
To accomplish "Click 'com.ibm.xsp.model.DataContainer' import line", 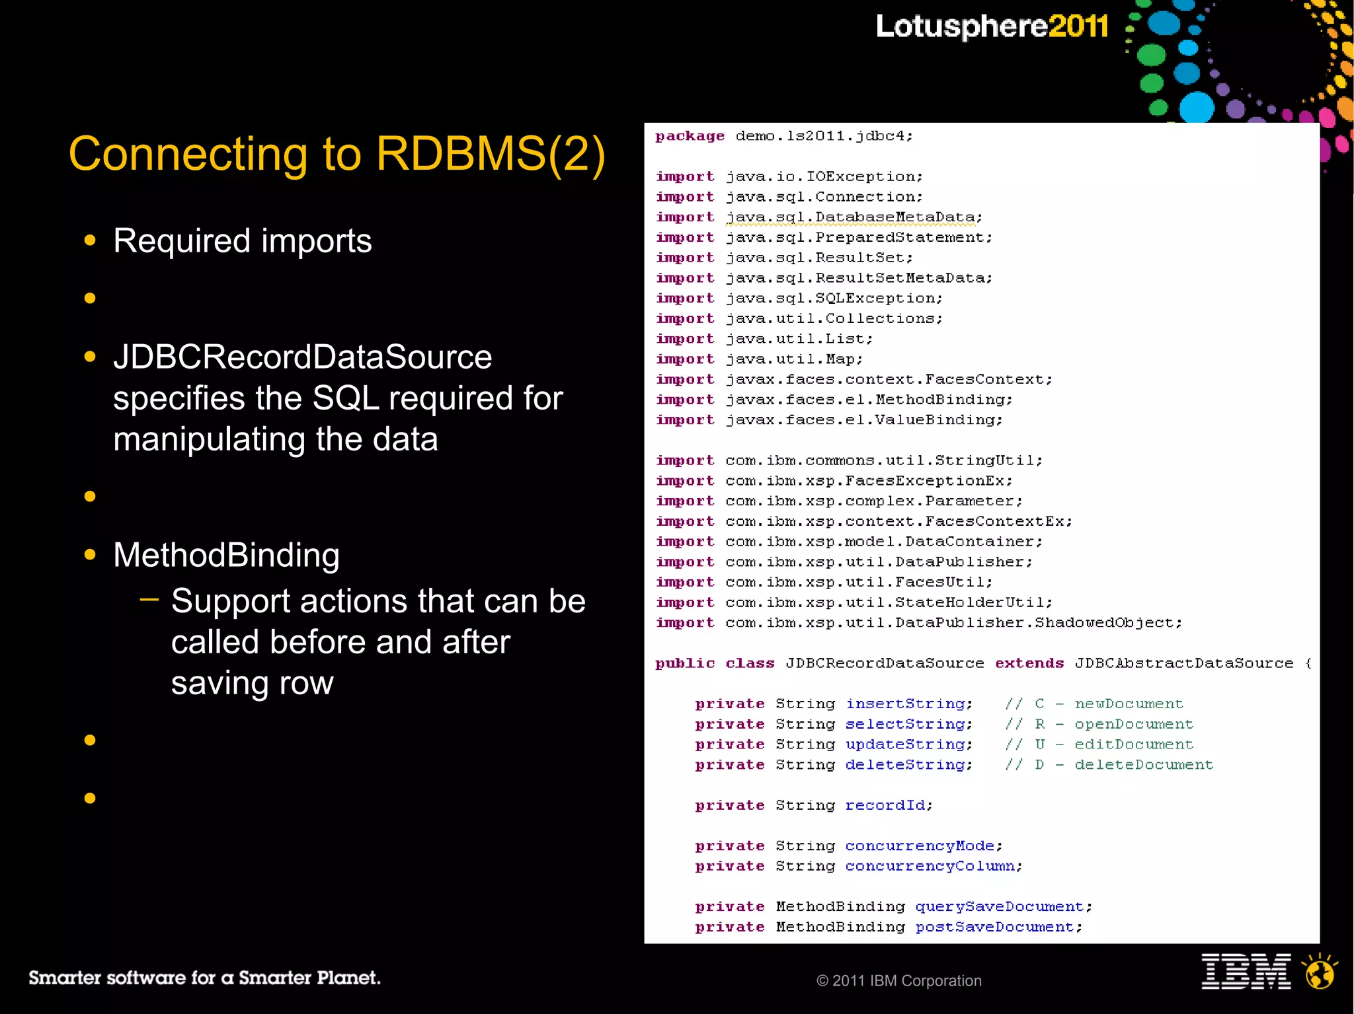I will pos(849,542).
